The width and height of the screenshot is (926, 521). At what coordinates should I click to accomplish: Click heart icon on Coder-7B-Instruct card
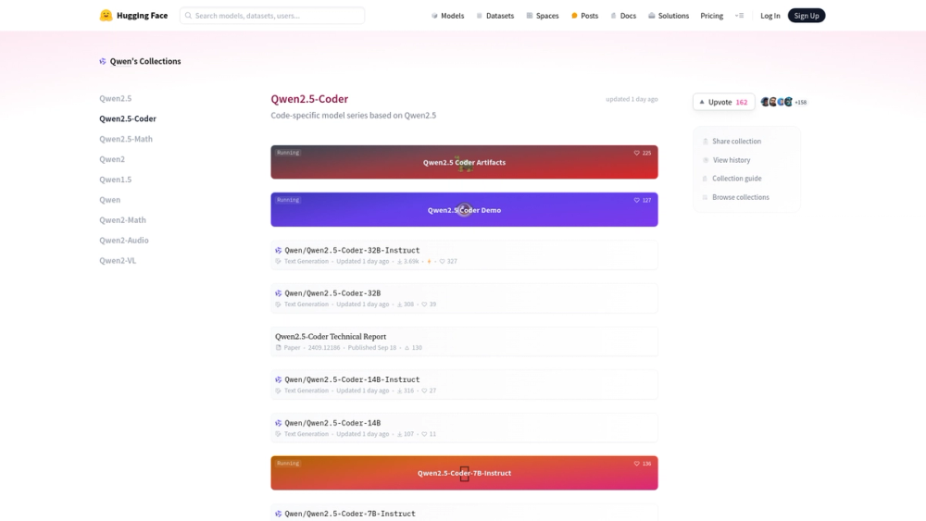(637, 464)
